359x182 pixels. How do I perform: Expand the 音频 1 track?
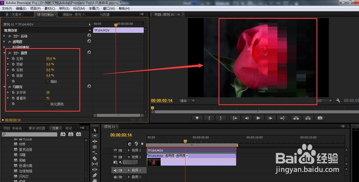[x=129, y=170]
